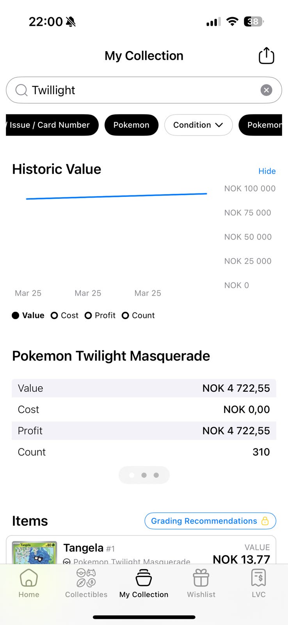Expand the Condition filter dropdown
Screen dimensions: 288x625
click(x=198, y=125)
